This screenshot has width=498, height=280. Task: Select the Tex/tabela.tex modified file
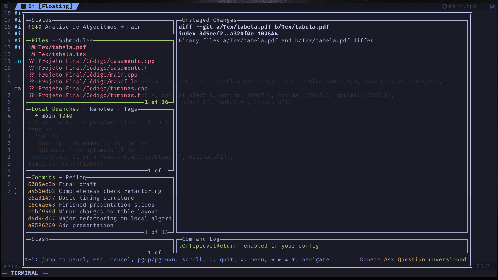(x=62, y=54)
